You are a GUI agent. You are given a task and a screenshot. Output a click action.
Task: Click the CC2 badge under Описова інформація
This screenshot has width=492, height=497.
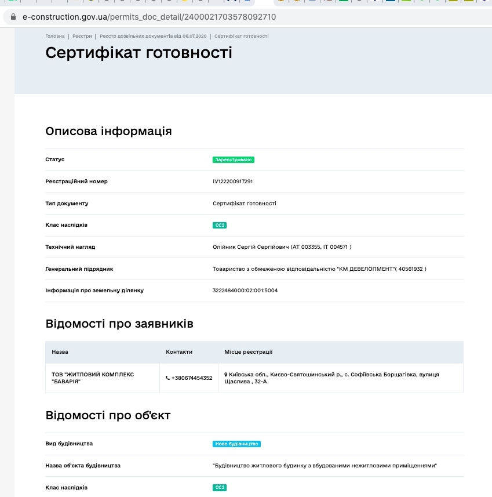coord(220,226)
